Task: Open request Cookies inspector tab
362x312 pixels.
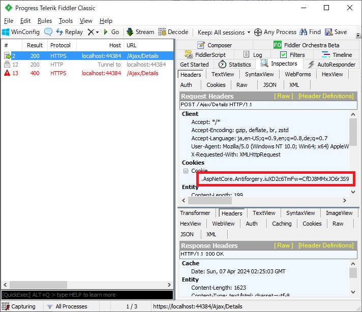Action: coord(216,85)
